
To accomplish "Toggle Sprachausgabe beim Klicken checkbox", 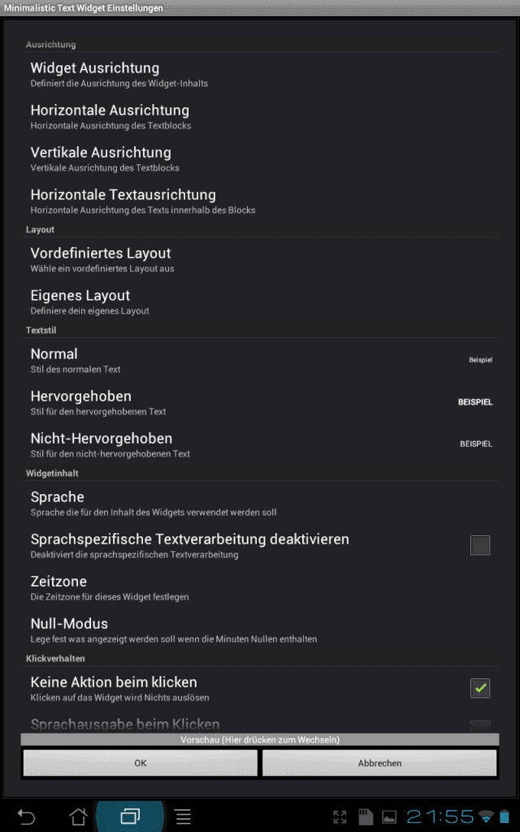I will point(480,726).
